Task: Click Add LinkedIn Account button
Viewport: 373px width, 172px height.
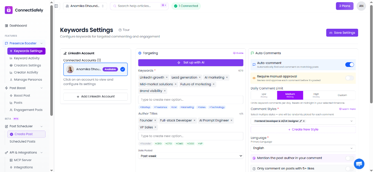Action: [95, 97]
